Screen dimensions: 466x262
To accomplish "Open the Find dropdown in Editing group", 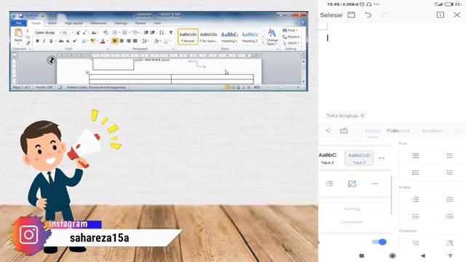I will 290,31.
